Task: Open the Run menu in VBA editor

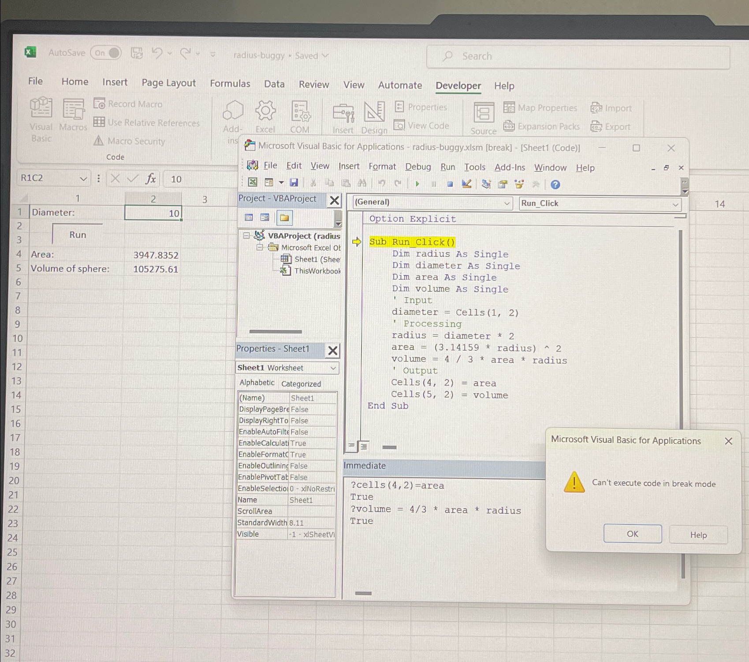Action: pos(447,167)
